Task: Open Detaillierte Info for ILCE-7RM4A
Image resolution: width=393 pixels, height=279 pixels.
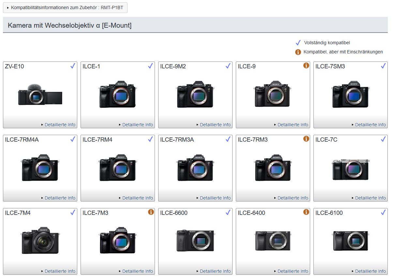Action: point(60,198)
